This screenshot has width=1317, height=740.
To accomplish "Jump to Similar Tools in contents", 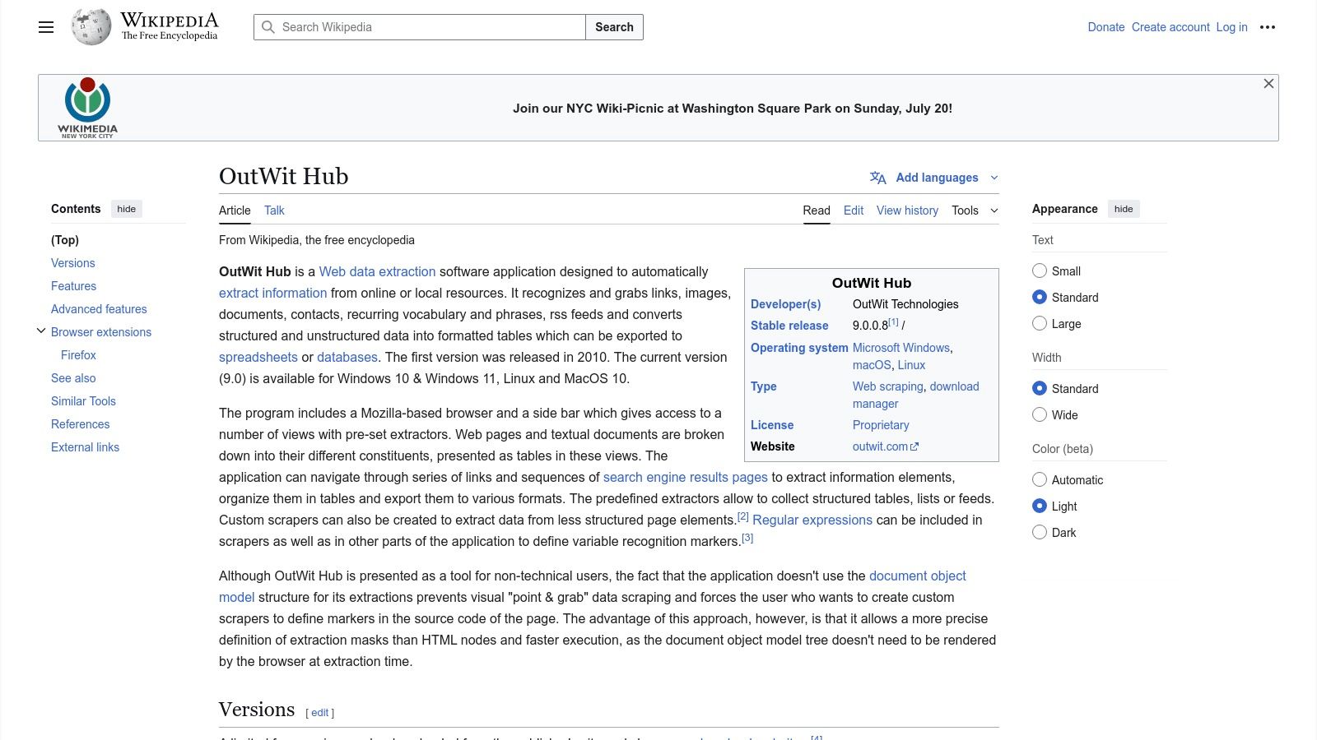I will click(83, 401).
